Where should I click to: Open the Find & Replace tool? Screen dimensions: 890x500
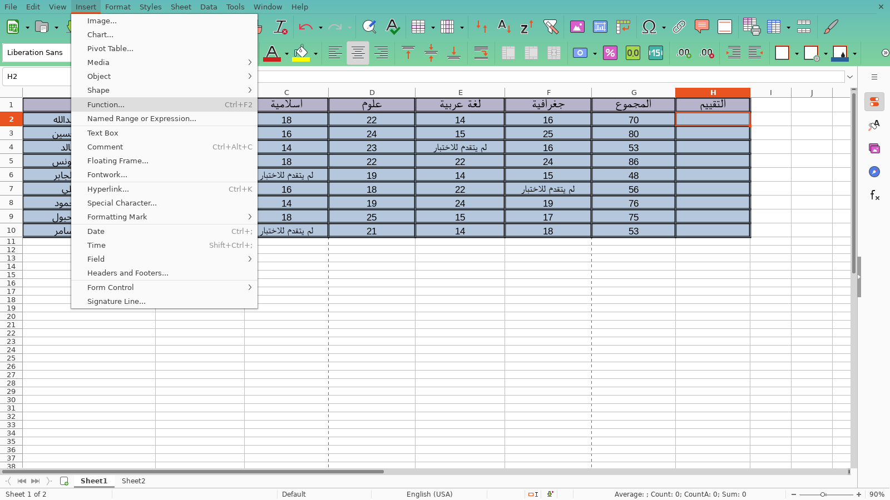(x=369, y=27)
